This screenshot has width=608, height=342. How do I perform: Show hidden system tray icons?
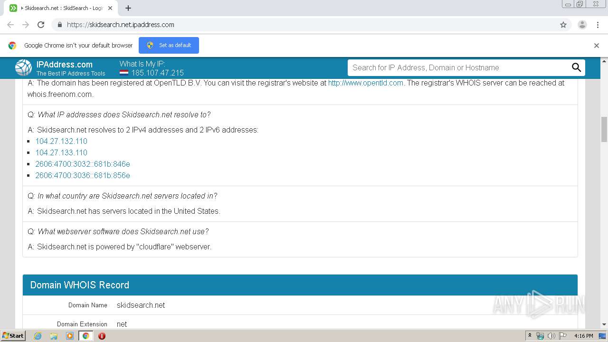click(530, 336)
